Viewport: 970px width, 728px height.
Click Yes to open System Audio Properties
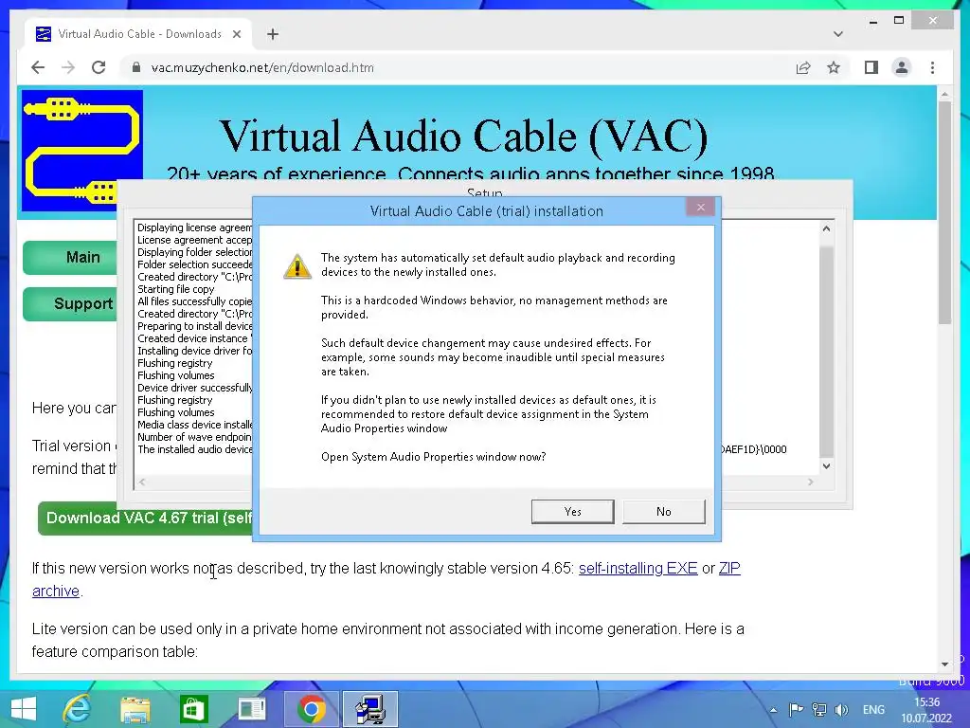coord(572,511)
